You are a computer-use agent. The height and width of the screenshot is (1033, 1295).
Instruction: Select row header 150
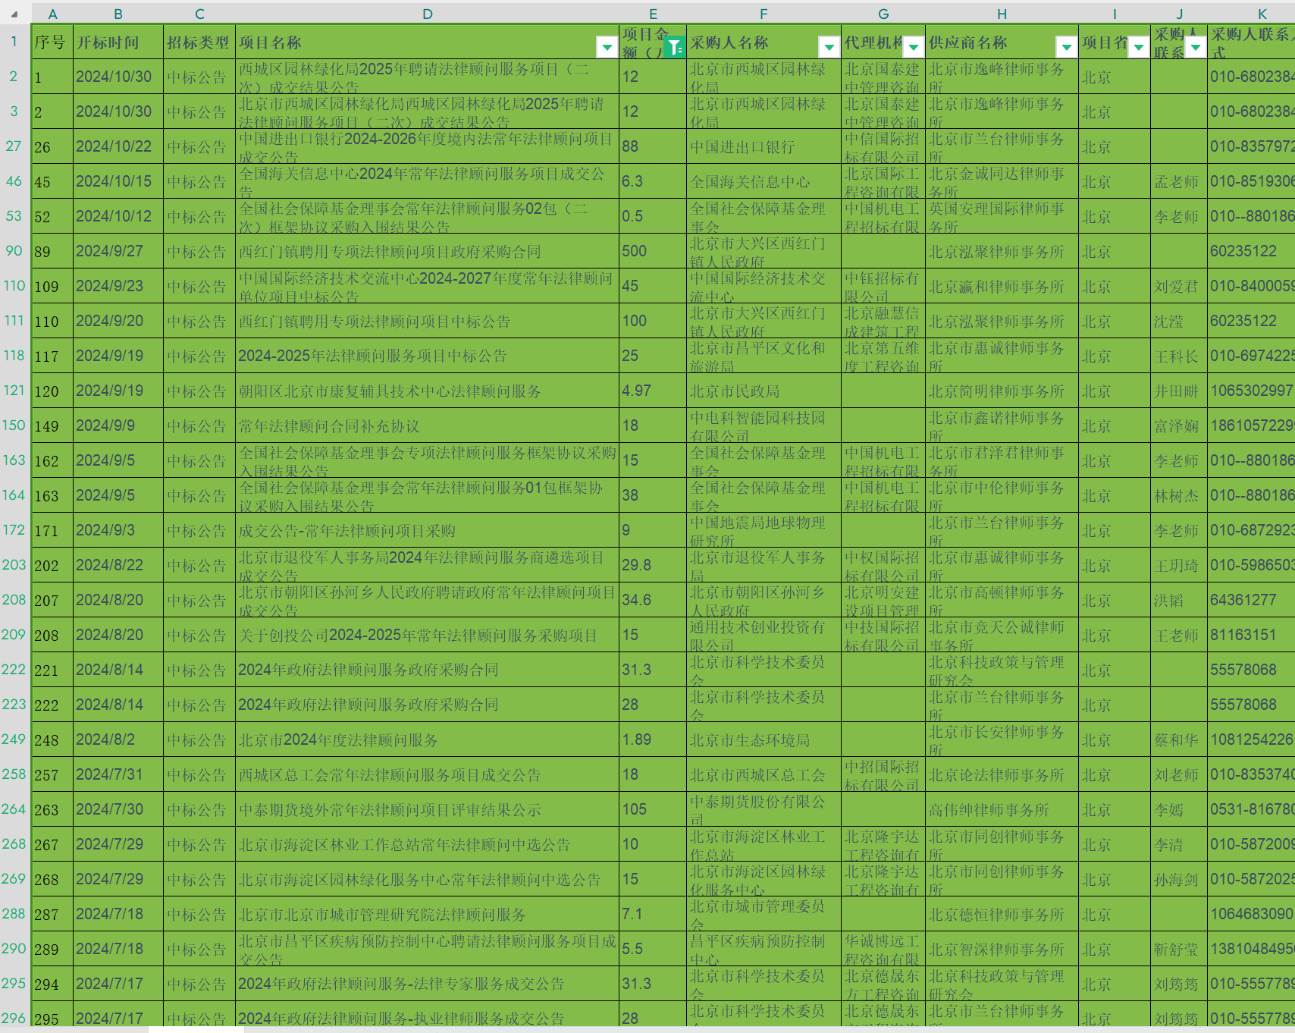coord(14,425)
